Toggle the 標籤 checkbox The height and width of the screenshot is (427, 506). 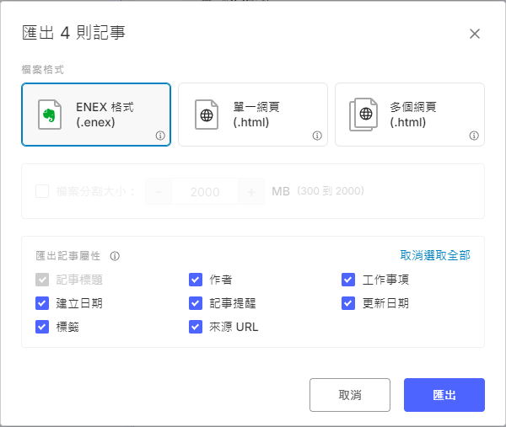tap(42, 327)
